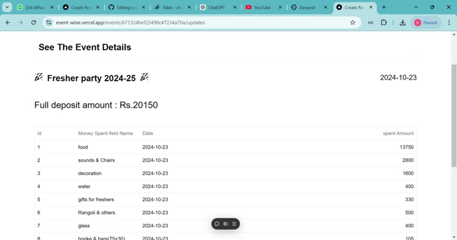Image resolution: width=457 pixels, height=240 pixels.
Task: Switch to the Editing GitHub tab
Action: (126, 7)
